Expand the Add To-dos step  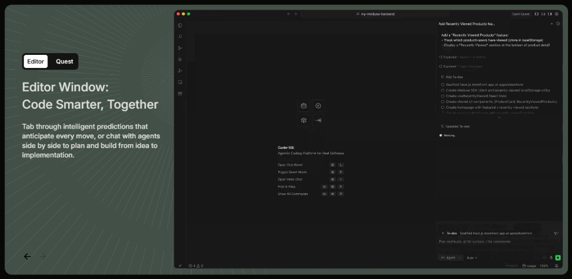pos(452,77)
